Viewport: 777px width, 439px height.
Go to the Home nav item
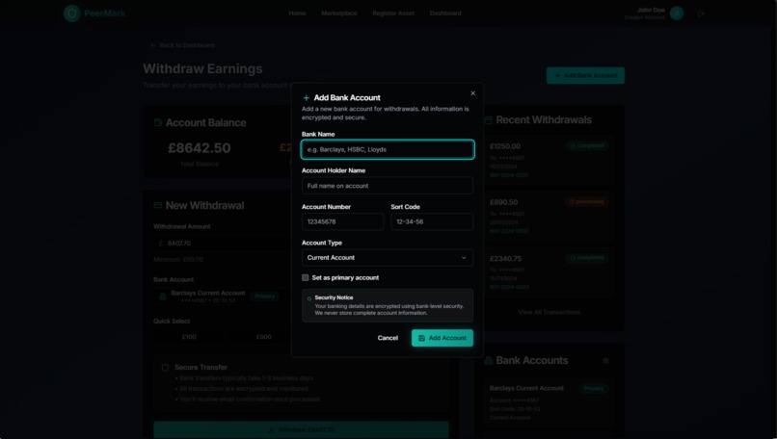[297, 13]
